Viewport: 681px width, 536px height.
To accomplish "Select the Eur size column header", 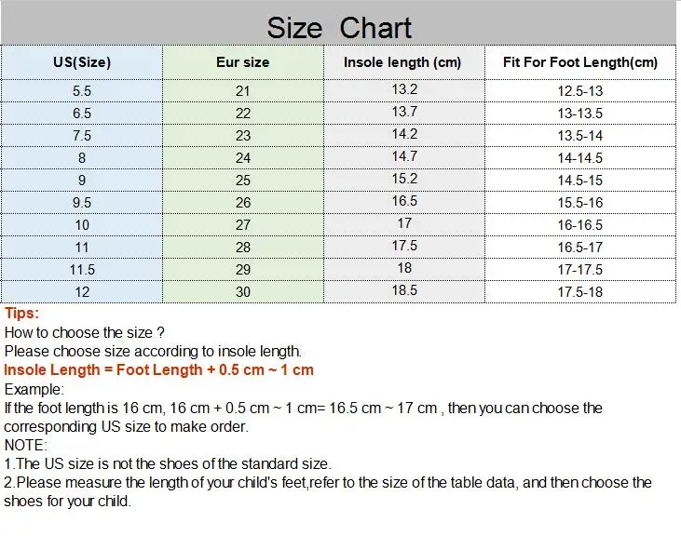I will pyautogui.click(x=243, y=62).
